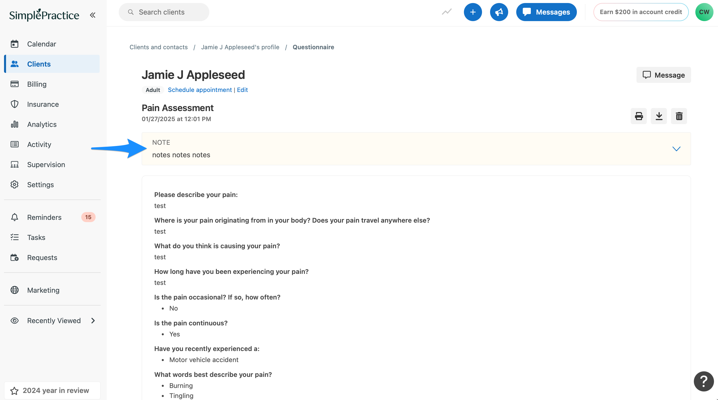Click the Pain Assessment heading
This screenshot has height=400, width=718.
178,108
